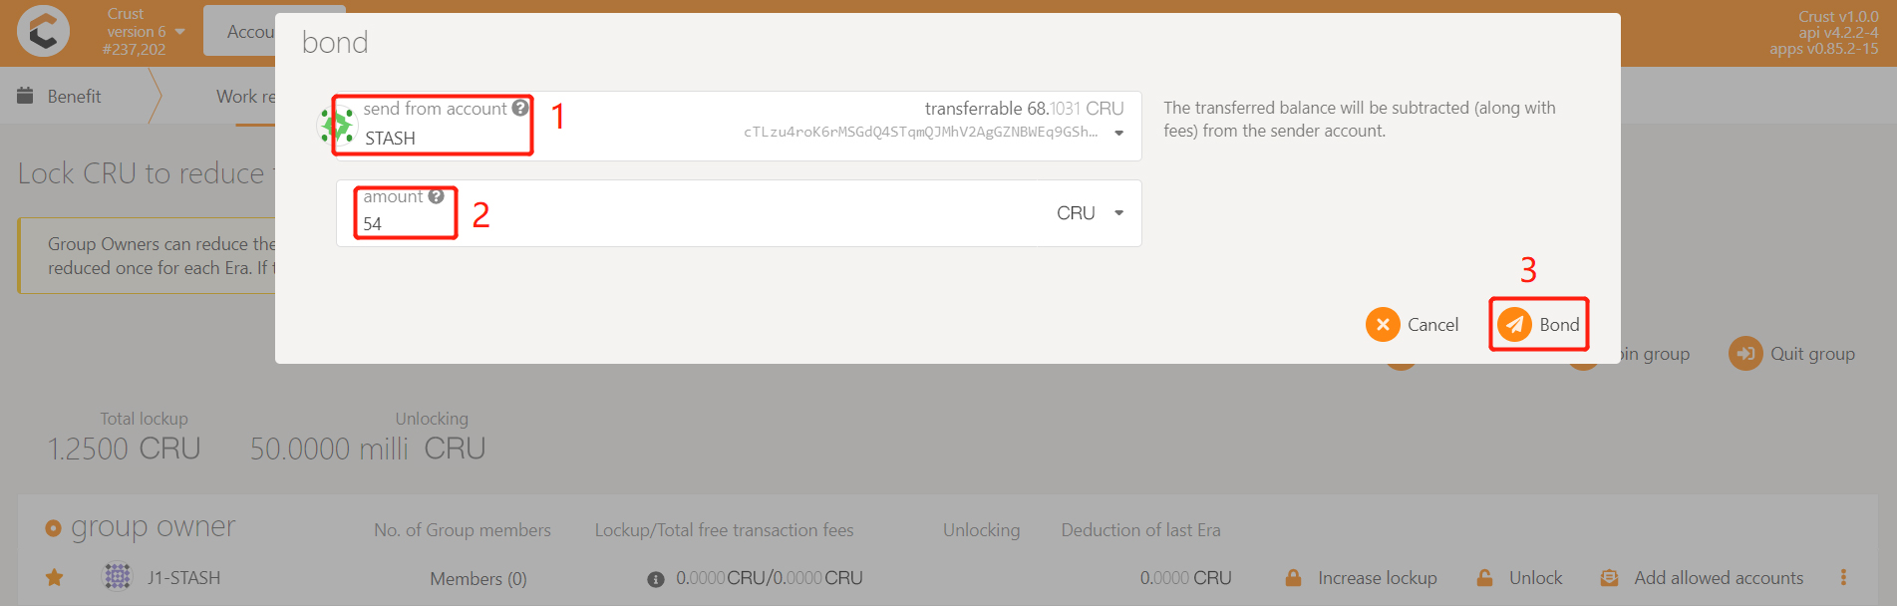Click the Crust logo in the top bar
The width and height of the screenshot is (1897, 606).
[44, 31]
